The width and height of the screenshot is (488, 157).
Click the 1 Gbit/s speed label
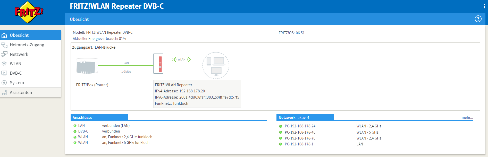[x=126, y=72]
